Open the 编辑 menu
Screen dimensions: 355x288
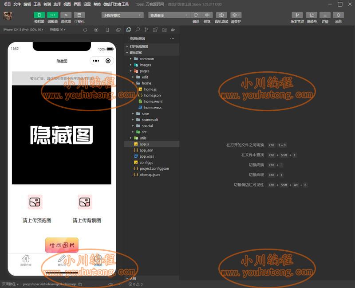click(27, 4)
